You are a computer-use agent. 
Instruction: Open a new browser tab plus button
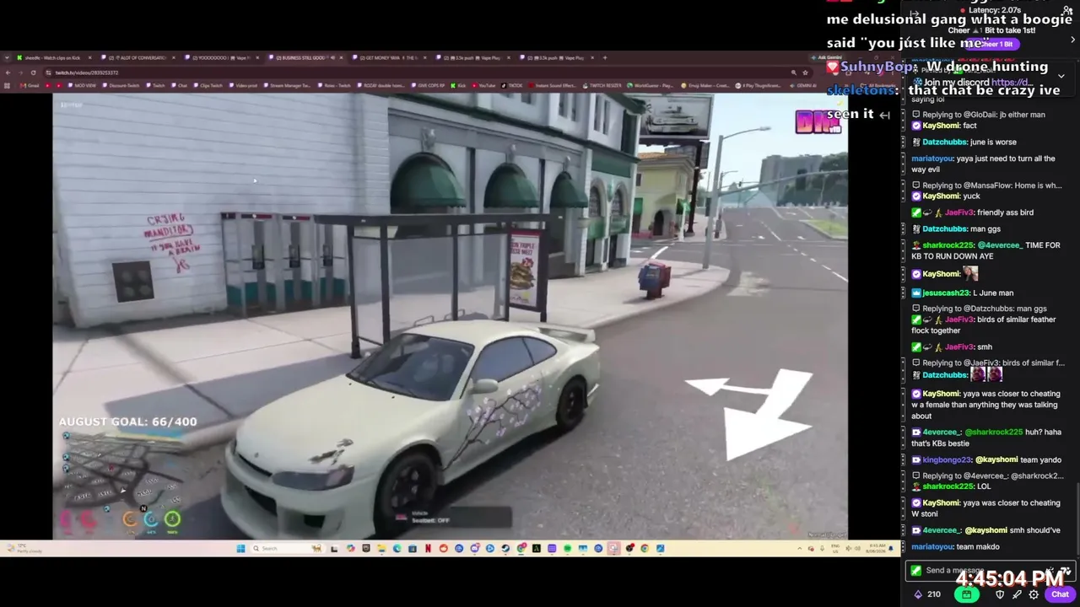tap(604, 58)
